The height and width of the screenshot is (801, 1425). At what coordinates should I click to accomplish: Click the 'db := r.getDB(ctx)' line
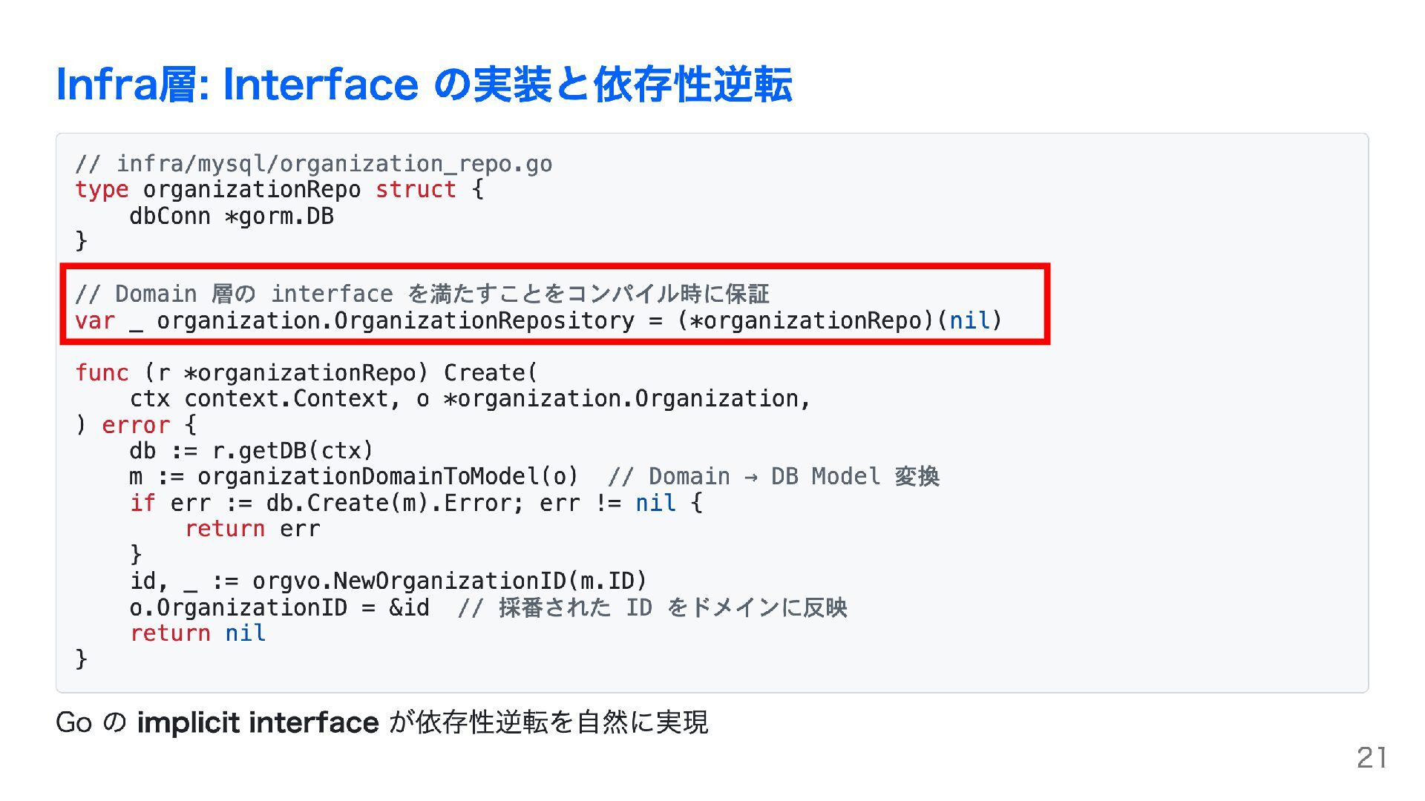(x=251, y=451)
